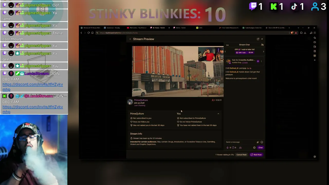Viewport: 329px width, 185px height.
Task: Click DaGoat_Q username on yurrrppp message
Action: pos(234,68)
